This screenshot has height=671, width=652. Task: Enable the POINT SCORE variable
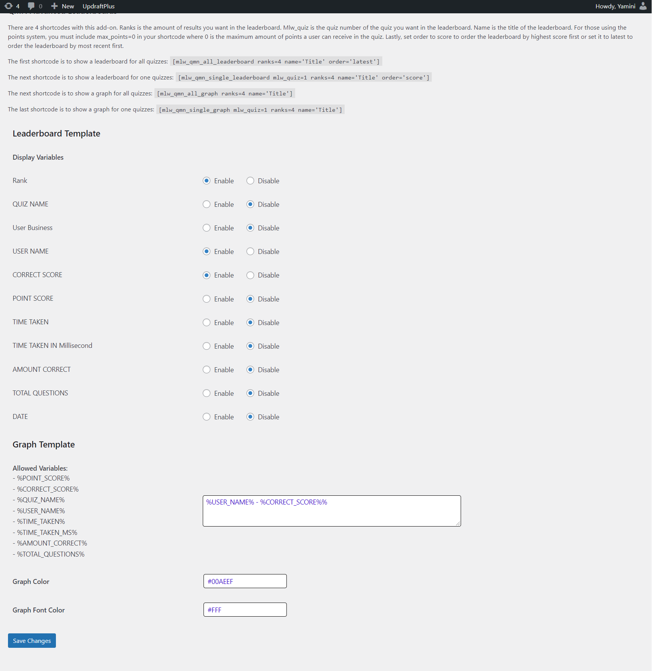pyautogui.click(x=207, y=299)
